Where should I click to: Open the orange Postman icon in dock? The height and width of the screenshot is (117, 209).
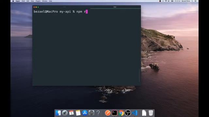tap(108, 113)
